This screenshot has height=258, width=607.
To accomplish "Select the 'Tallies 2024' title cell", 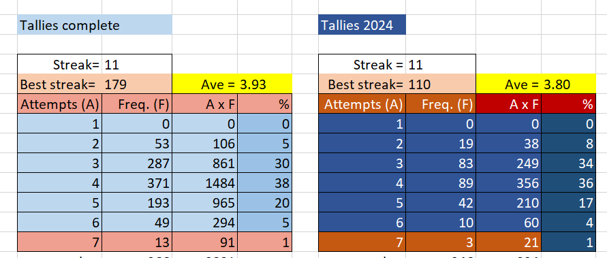I will (362, 25).
